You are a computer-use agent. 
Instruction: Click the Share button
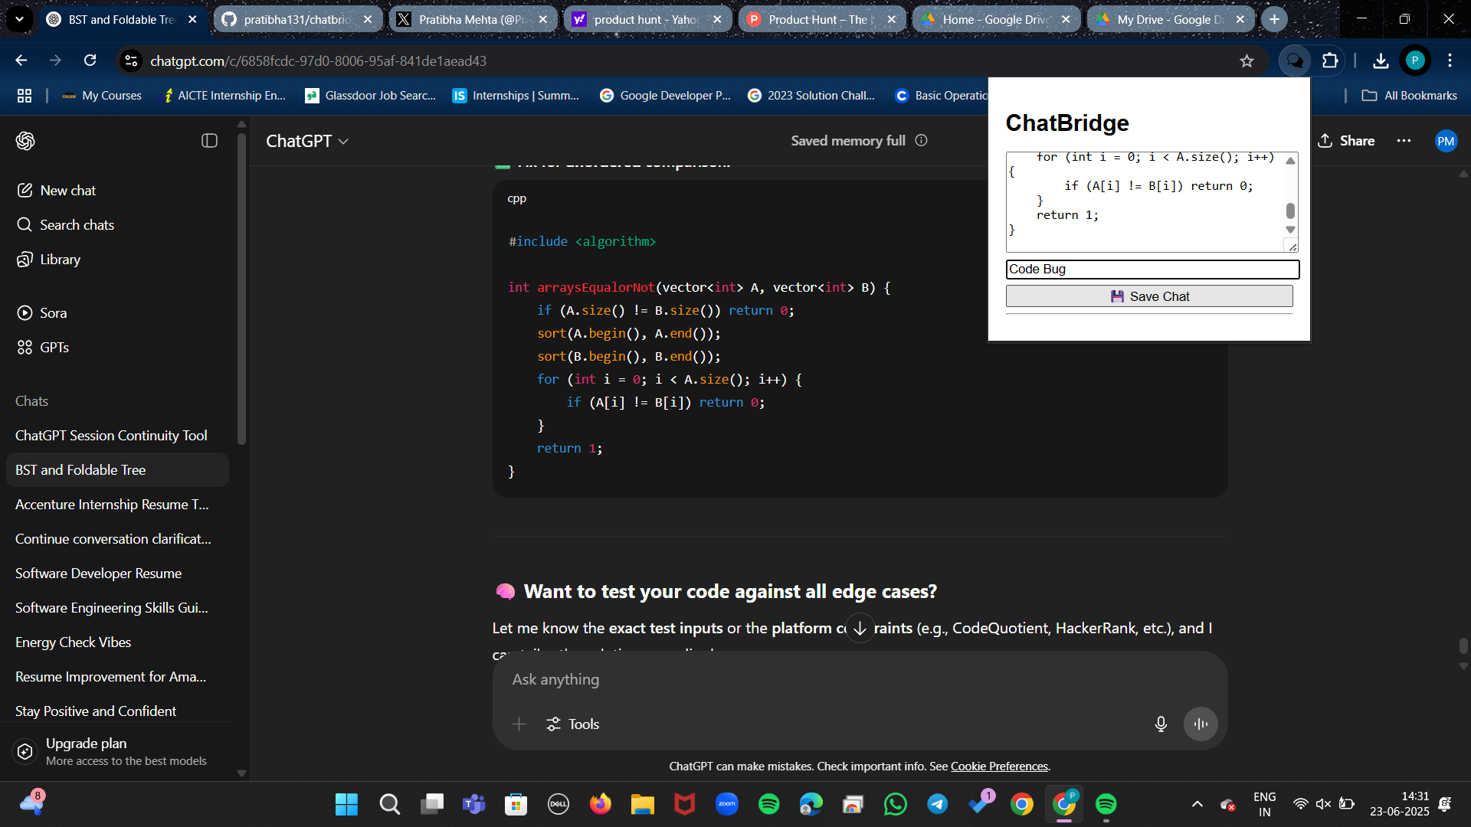coord(1346,141)
